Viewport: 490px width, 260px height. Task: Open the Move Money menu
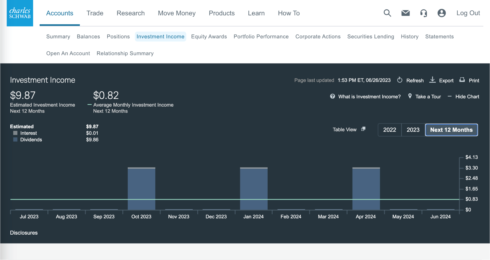point(177,13)
